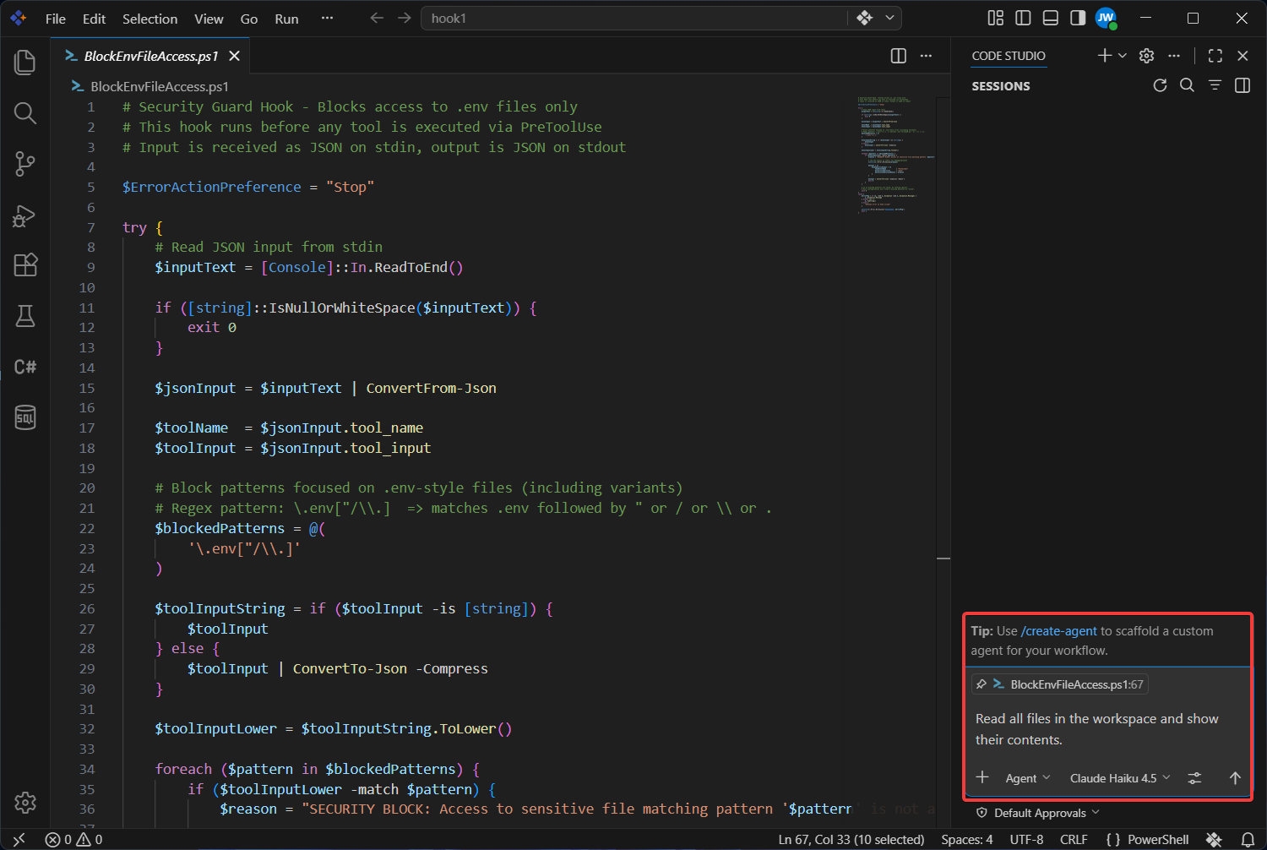Open the Testing flask view
The width and height of the screenshot is (1267, 850).
pos(25,316)
